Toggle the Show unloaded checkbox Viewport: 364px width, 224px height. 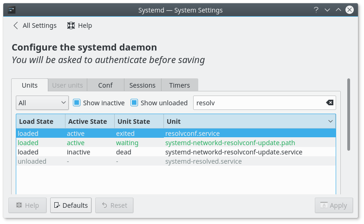(x=135, y=103)
